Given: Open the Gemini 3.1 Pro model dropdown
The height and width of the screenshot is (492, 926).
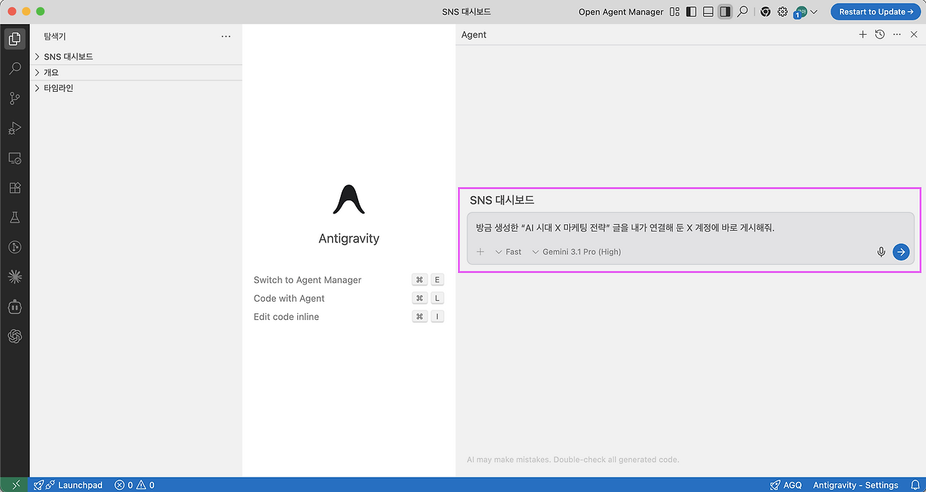Looking at the screenshot, I should pyautogui.click(x=576, y=252).
